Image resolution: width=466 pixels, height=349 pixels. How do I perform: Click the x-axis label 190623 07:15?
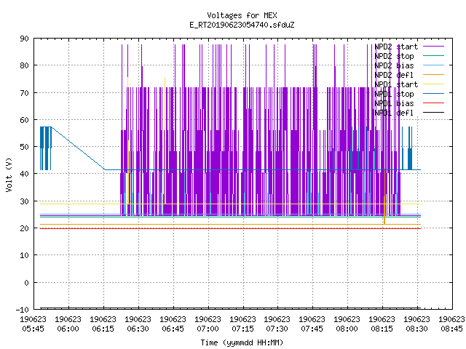242,324
